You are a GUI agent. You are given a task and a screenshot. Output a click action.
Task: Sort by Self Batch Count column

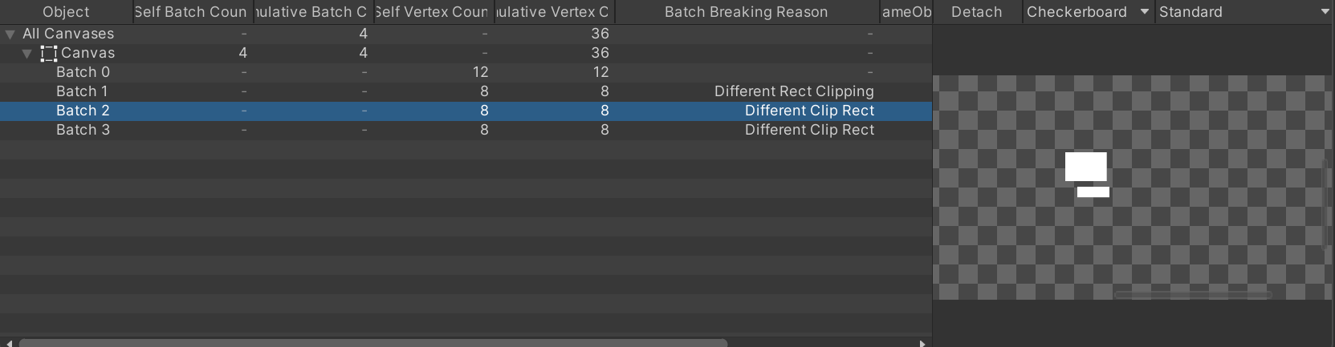coord(193,12)
